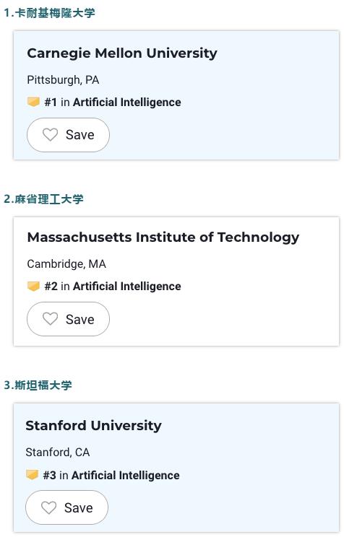Click the heart icon for Stanford University
Screen dimensions: 344x537
coord(48,507)
